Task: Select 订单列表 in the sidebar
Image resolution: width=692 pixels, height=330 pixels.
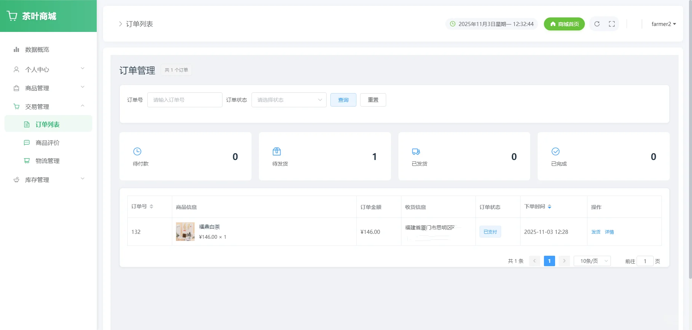Action: [48, 124]
